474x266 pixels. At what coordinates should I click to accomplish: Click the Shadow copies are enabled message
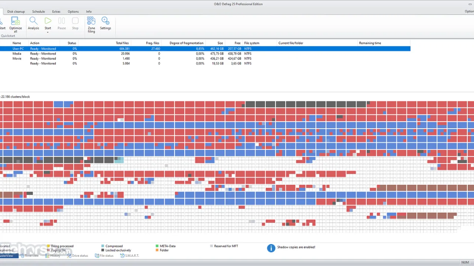click(x=296, y=247)
